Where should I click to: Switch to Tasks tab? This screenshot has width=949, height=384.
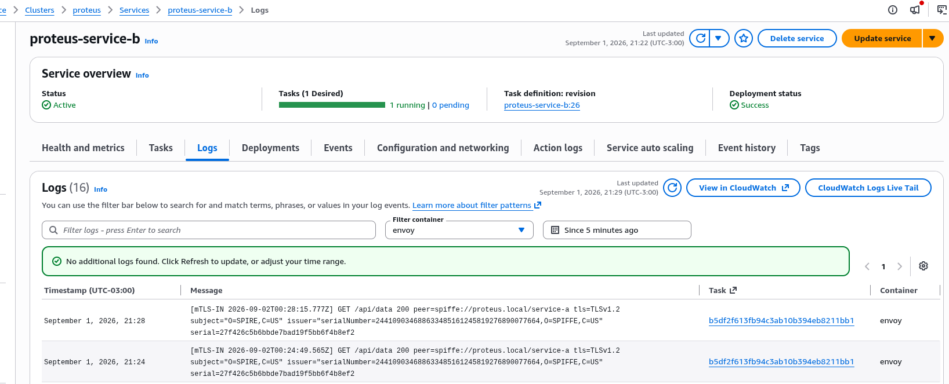coord(161,148)
